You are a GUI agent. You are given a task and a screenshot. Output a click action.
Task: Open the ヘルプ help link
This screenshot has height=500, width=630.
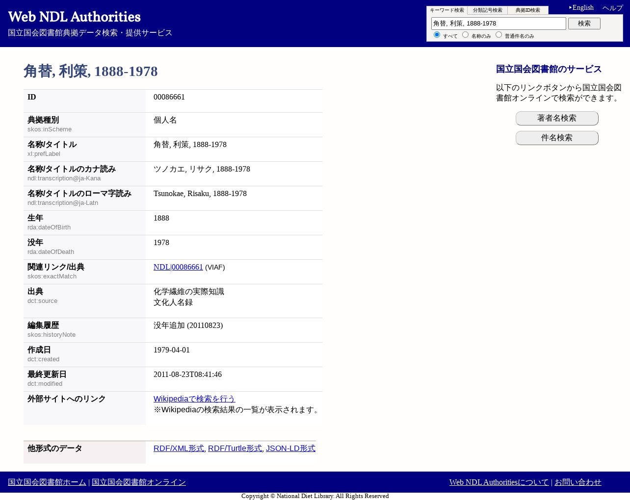coord(612,8)
